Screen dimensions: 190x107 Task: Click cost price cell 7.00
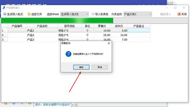point(119,40)
